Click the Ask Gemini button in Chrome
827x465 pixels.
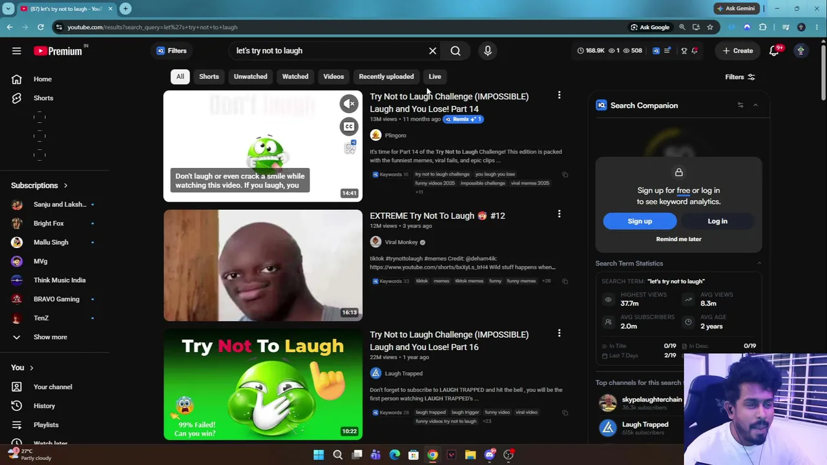[x=735, y=8]
